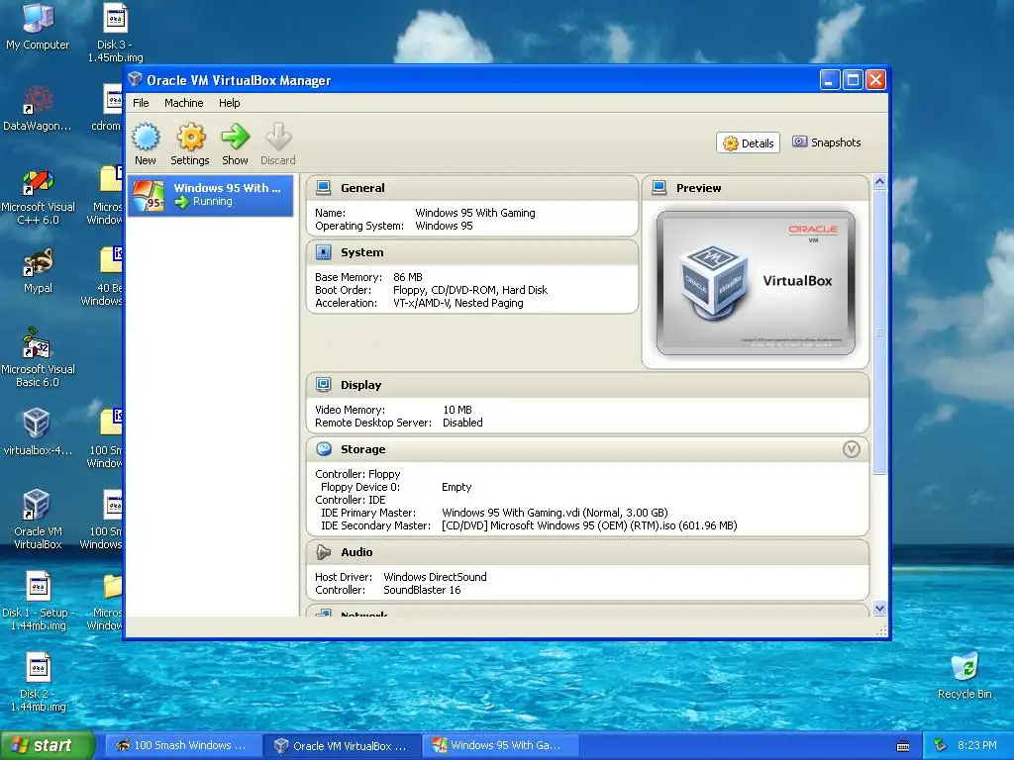Click the details pane vertical scrollbar thumb

[x=879, y=332]
